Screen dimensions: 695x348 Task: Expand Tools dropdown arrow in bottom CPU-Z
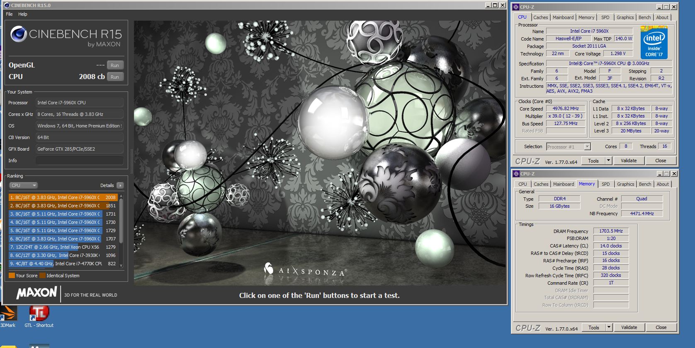point(609,327)
